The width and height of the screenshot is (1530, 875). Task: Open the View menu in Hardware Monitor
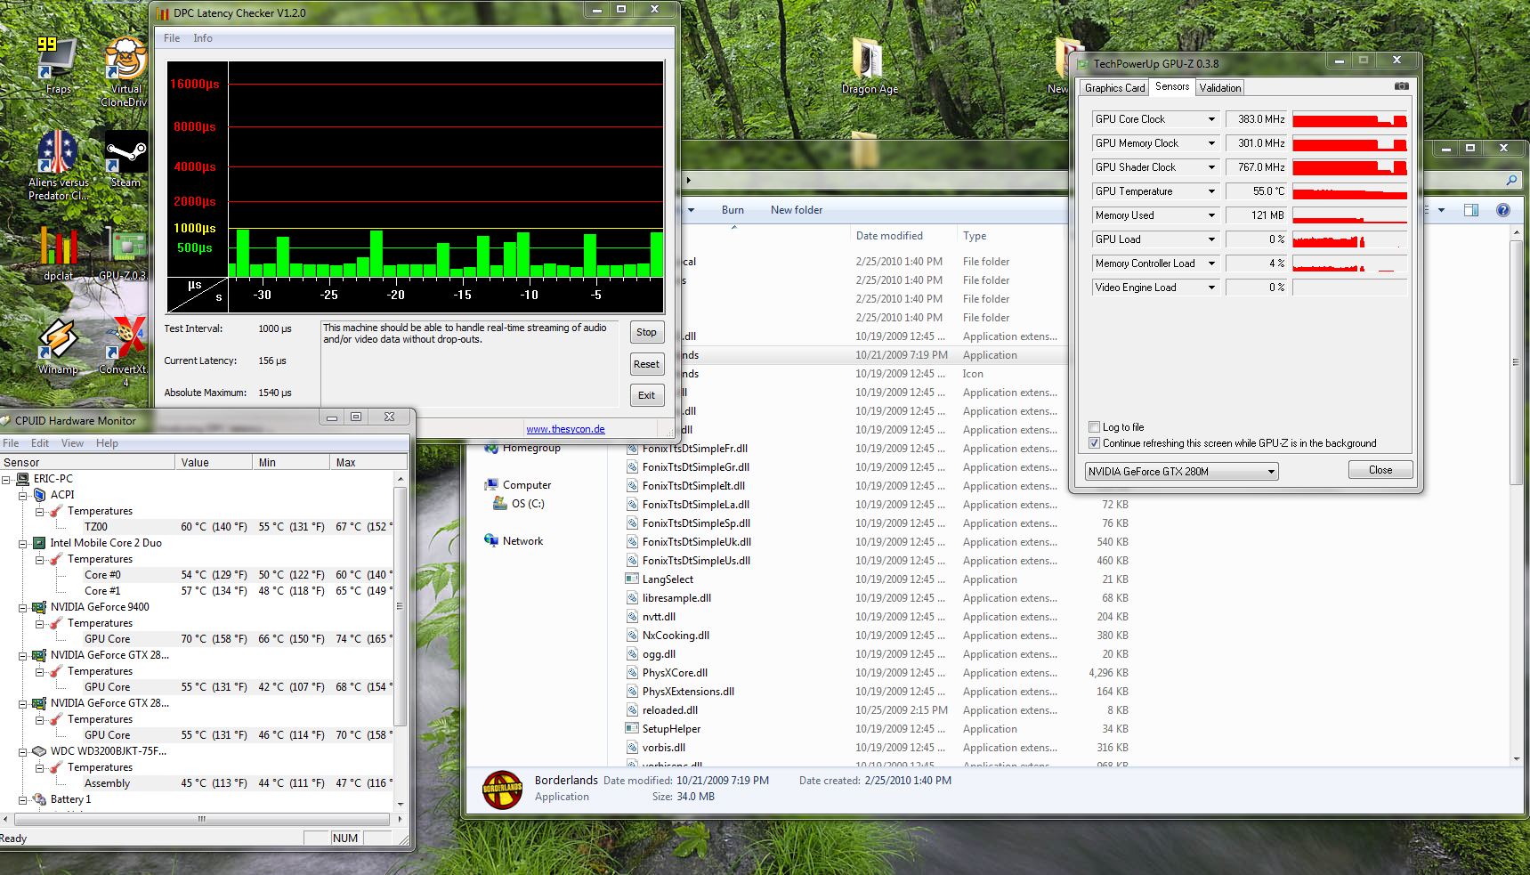[72, 443]
